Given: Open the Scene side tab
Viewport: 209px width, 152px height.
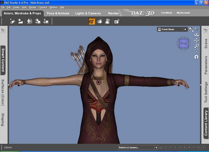Looking at the screenshot, I should point(206,44).
